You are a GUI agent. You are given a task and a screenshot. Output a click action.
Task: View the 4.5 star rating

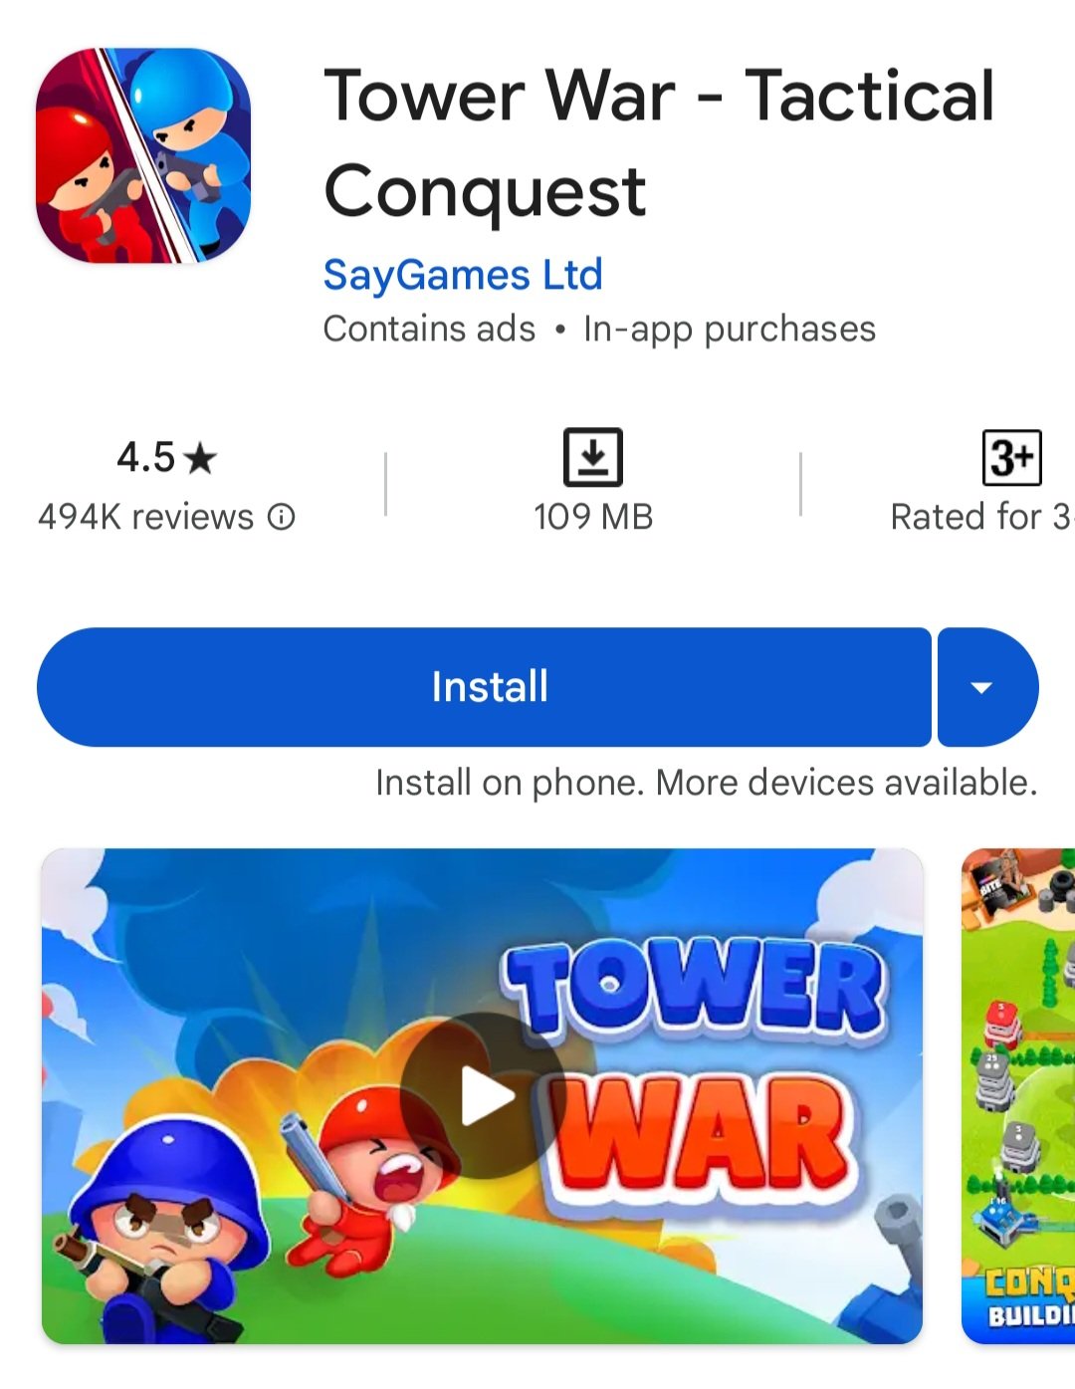pyautogui.click(x=166, y=458)
